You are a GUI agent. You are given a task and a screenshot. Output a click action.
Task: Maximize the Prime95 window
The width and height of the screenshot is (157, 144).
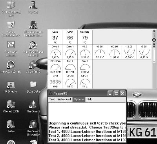(116, 93)
